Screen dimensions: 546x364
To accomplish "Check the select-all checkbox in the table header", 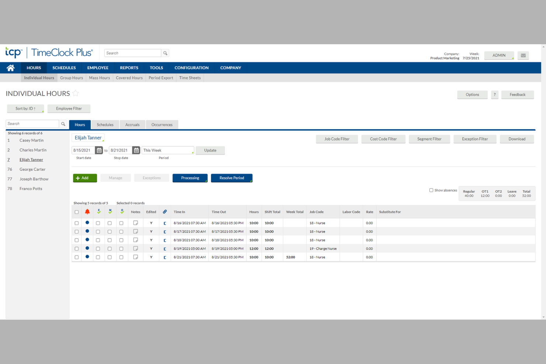I will click(76, 211).
